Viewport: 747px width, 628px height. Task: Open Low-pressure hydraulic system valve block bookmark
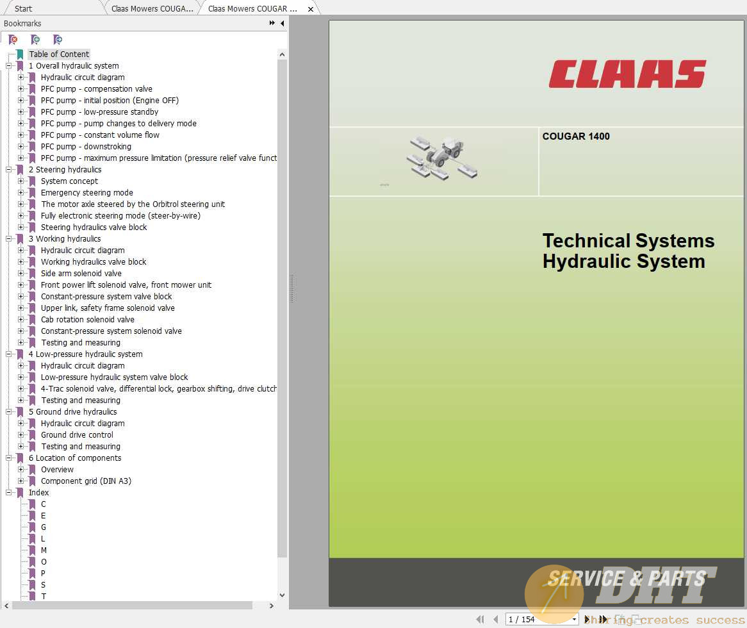point(114,377)
